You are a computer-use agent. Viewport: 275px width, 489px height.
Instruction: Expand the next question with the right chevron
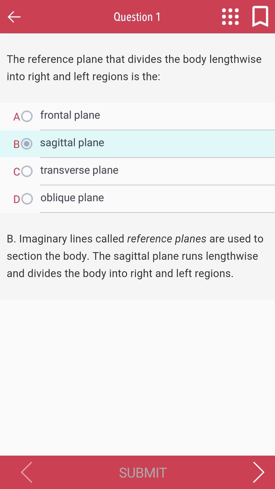[x=259, y=472]
